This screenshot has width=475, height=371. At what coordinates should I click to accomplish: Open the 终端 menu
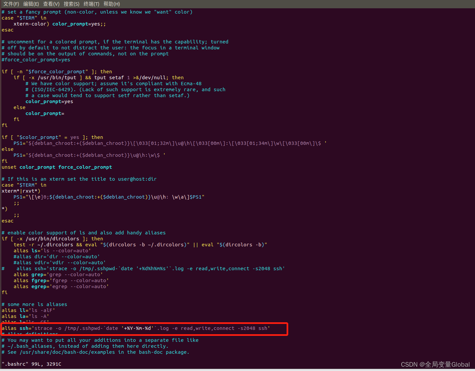91,4
